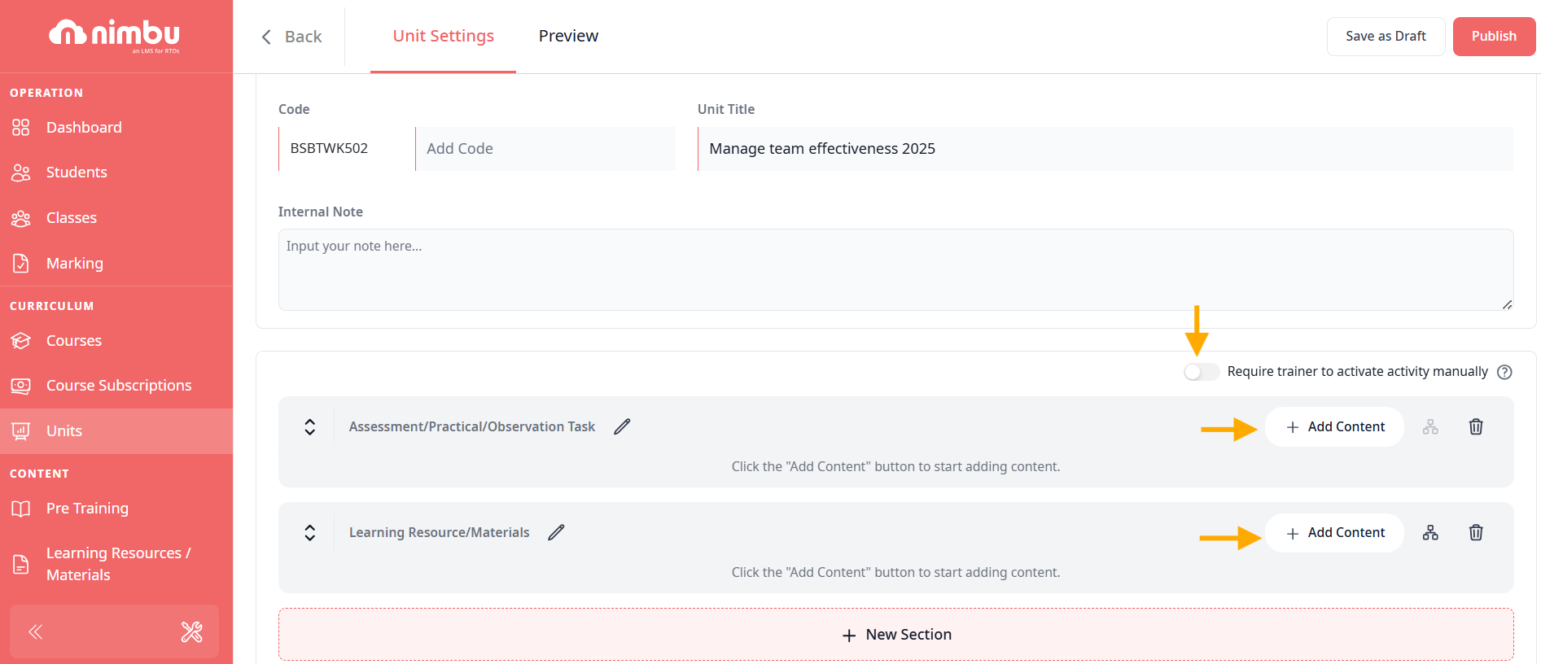Switch to Preview tab
This screenshot has width=1541, height=664.
click(x=568, y=37)
